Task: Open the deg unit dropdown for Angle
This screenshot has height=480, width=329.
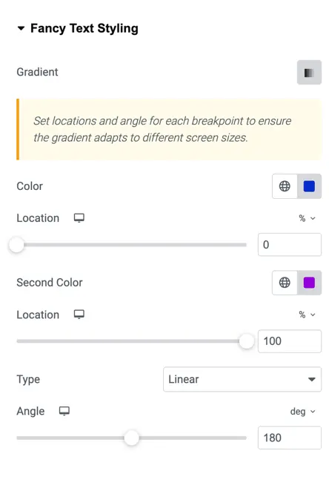Action: click(x=302, y=412)
